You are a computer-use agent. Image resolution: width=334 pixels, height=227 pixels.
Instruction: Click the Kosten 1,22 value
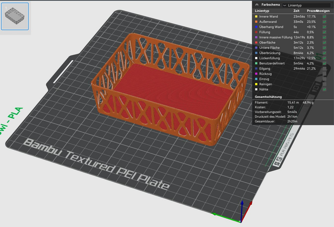pyautogui.click(x=290, y=107)
